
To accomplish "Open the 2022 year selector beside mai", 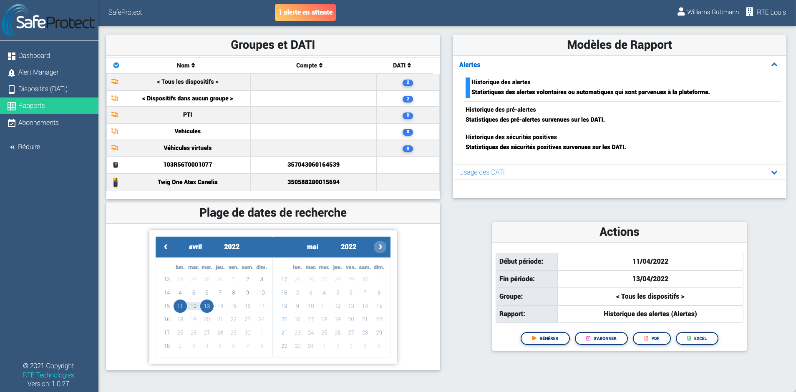I will click(x=348, y=247).
